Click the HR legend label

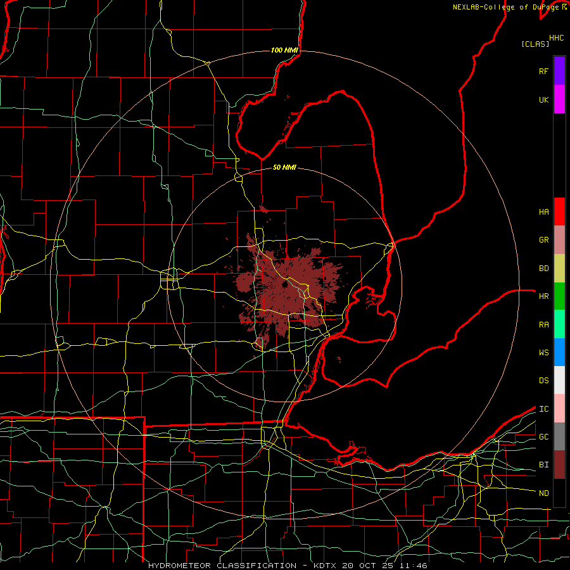[x=543, y=296]
